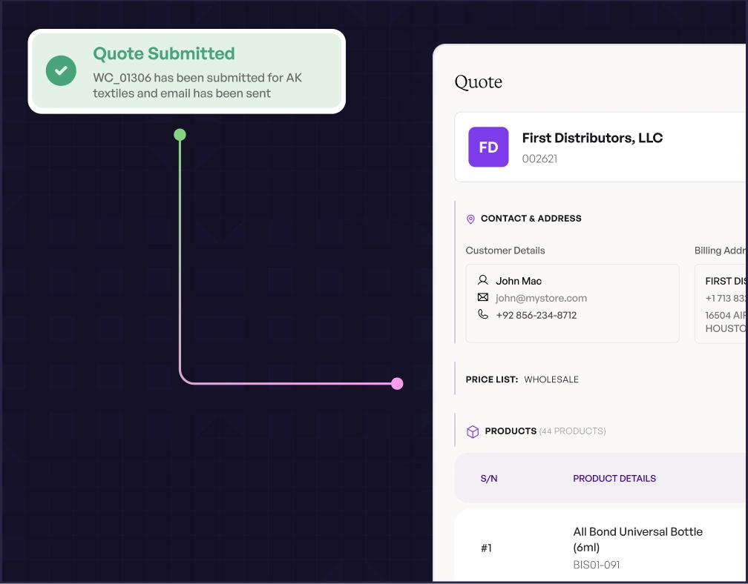Click the BIS01-091 product SKU
748x584 pixels.
coord(597,565)
